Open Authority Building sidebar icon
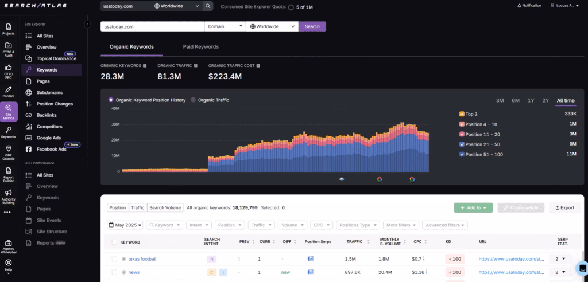This screenshot has height=282, width=588. tap(9, 195)
